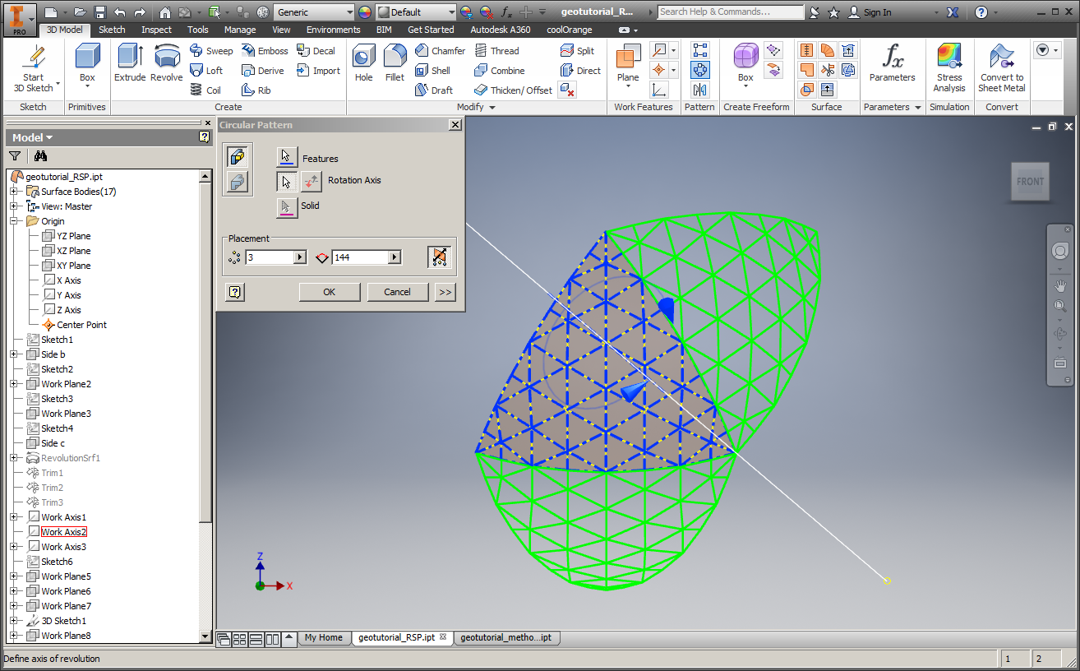
Task: Cancel the Circular Pattern dialog
Action: [397, 292]
